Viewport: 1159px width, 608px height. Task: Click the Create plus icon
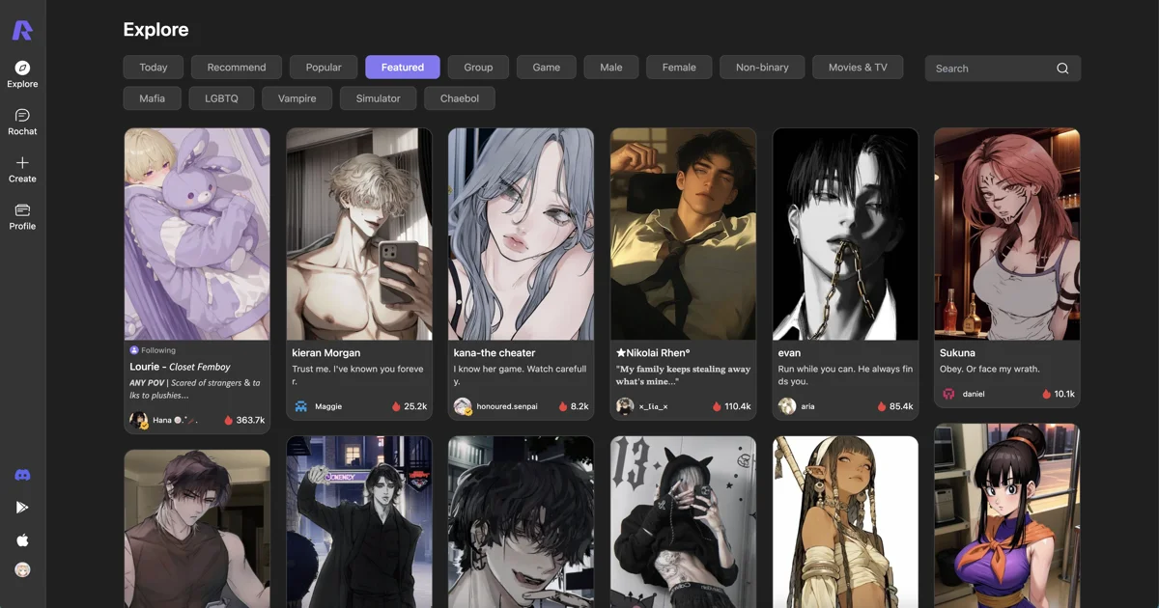pos(22,163)
